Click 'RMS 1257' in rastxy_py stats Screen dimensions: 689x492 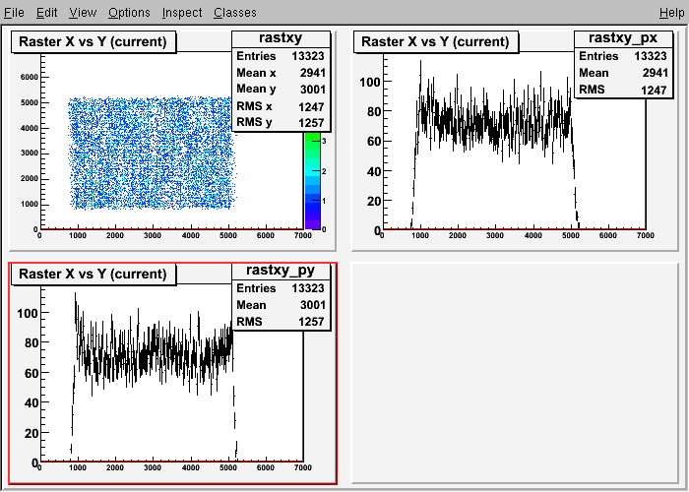(x=281, y=322)
